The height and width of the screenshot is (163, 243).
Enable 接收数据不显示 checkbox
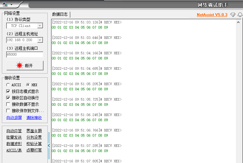(8, 104)
